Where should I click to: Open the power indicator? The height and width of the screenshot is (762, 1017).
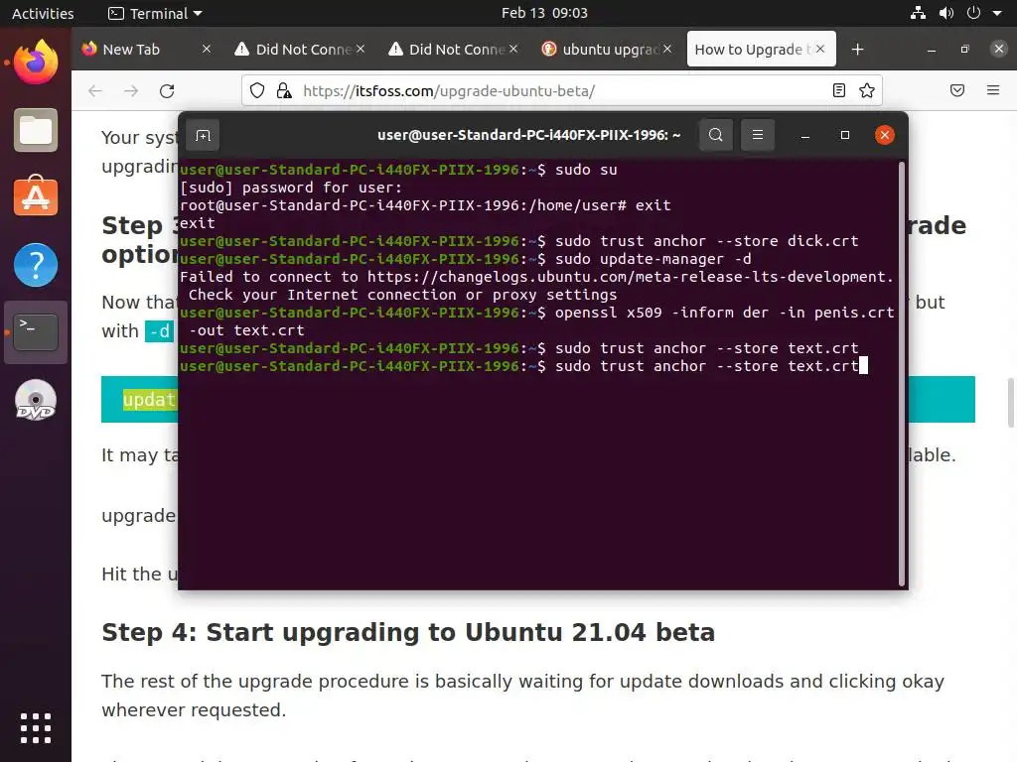[x=973, y=13]
